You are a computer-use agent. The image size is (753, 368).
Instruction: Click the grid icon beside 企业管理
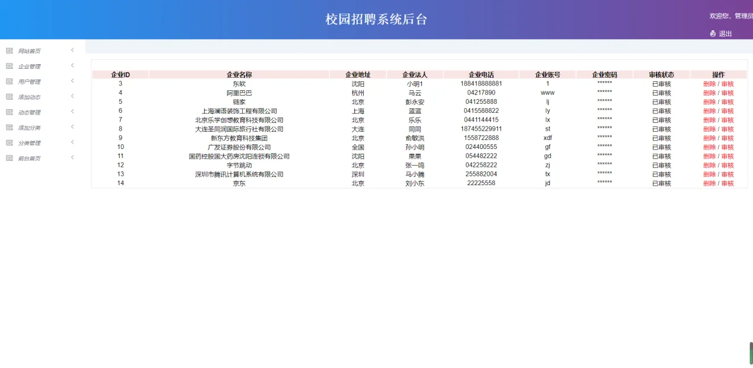pos(9,66)
